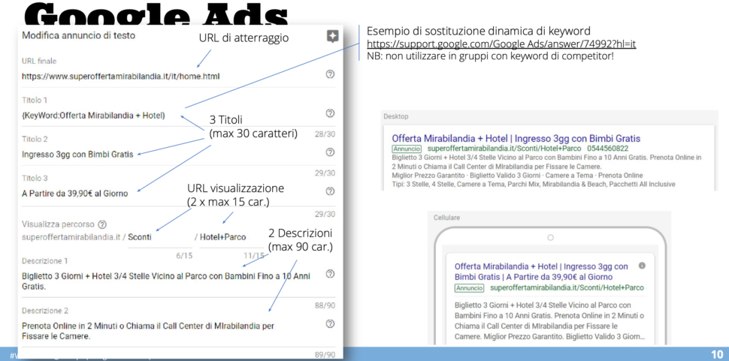The height and width of the screenshot is (361, 729).
Task: Click mobile ad display URL below headline
Action: click(x=567, y=287)
